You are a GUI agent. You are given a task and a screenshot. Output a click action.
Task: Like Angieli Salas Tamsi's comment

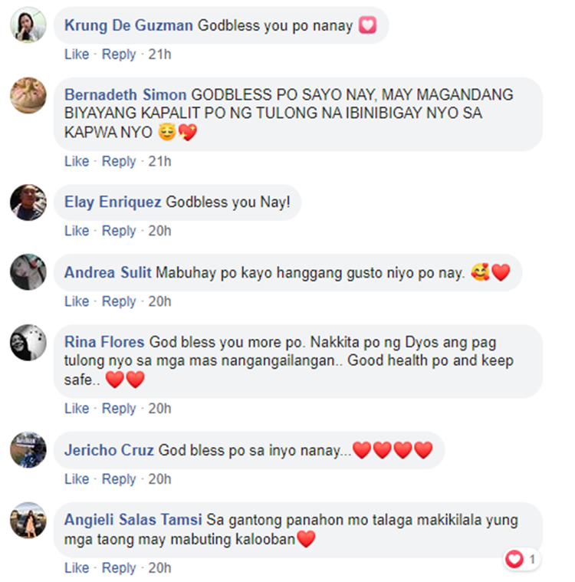coord(77,568)
